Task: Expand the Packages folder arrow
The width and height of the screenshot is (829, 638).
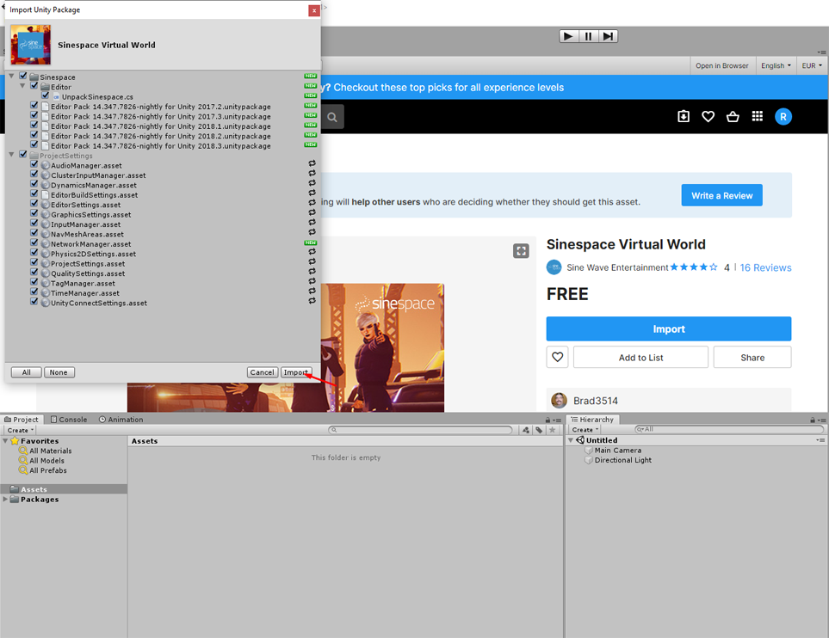Action: click(x=5, y=499)
